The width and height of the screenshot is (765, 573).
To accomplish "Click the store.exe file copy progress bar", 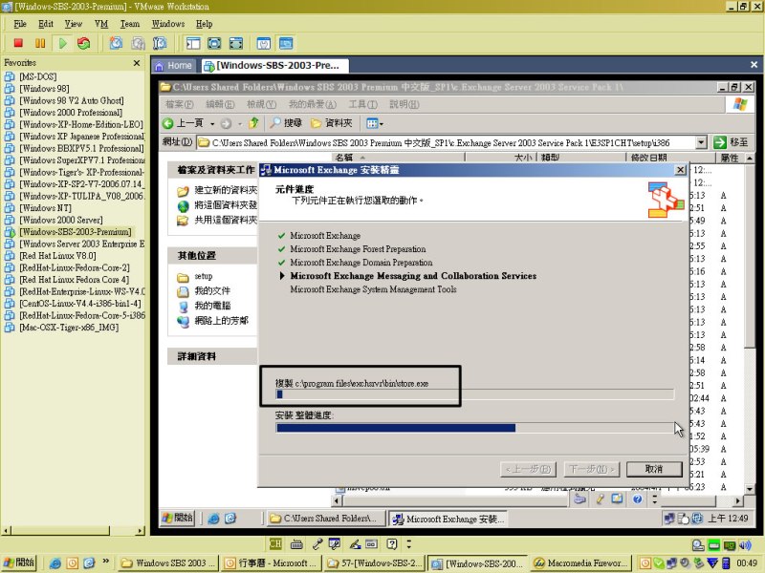I will tap(474, 394).
